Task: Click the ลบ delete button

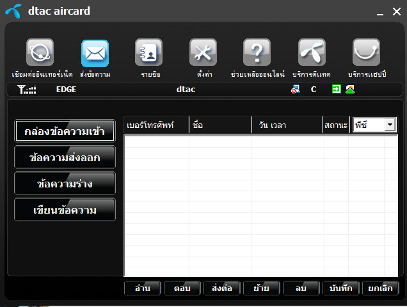Action: (x=301, y=288)
